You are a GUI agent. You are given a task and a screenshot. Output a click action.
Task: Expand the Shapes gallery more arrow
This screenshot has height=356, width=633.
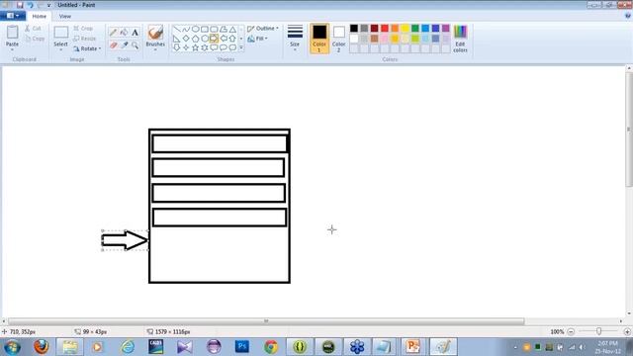coord(241,47)
